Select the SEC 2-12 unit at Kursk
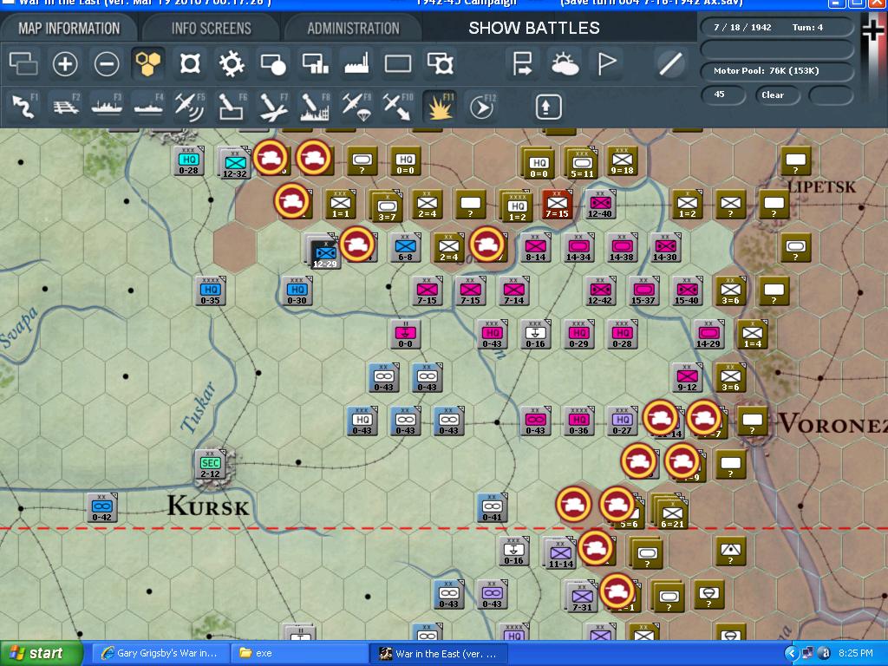This screenshot has width=888, height=666. pyautogui.click(x=210, y=465)
